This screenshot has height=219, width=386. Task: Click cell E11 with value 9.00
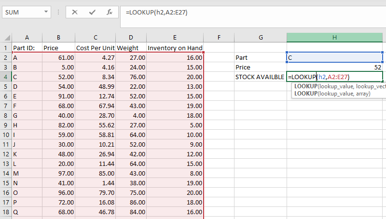pyautogui.click(x=175, y=144)
